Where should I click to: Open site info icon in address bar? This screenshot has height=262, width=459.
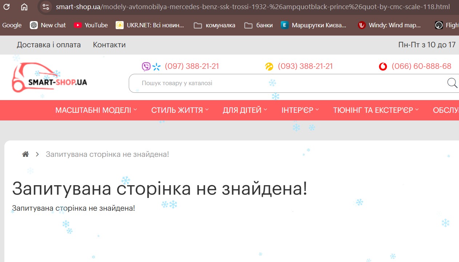pos(45,7)
